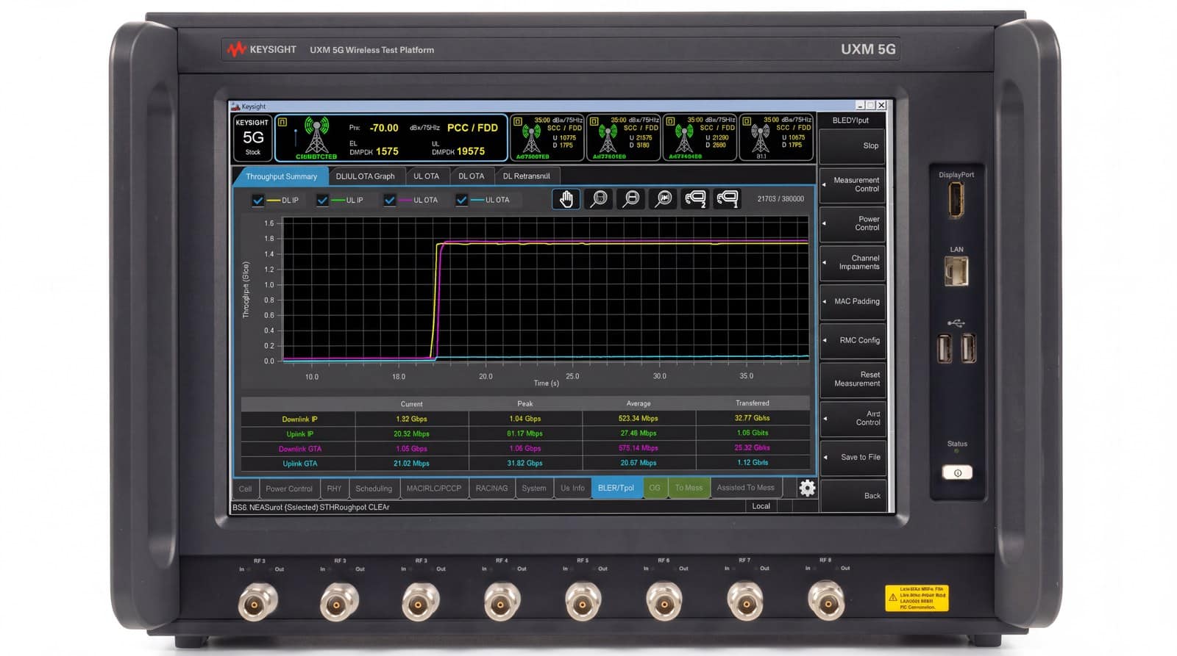1177x656 pixels.
Task: Click the green PCC cell tower icon
Action: [316, 136]
